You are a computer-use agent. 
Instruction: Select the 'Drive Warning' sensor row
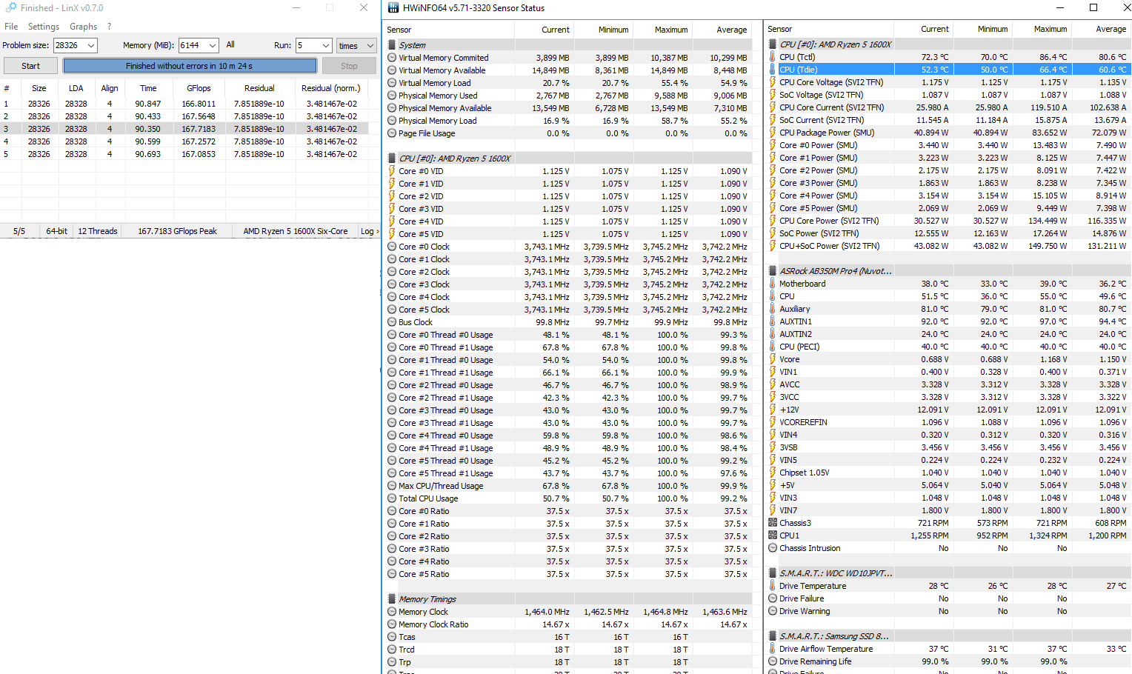tap(949, 611)
